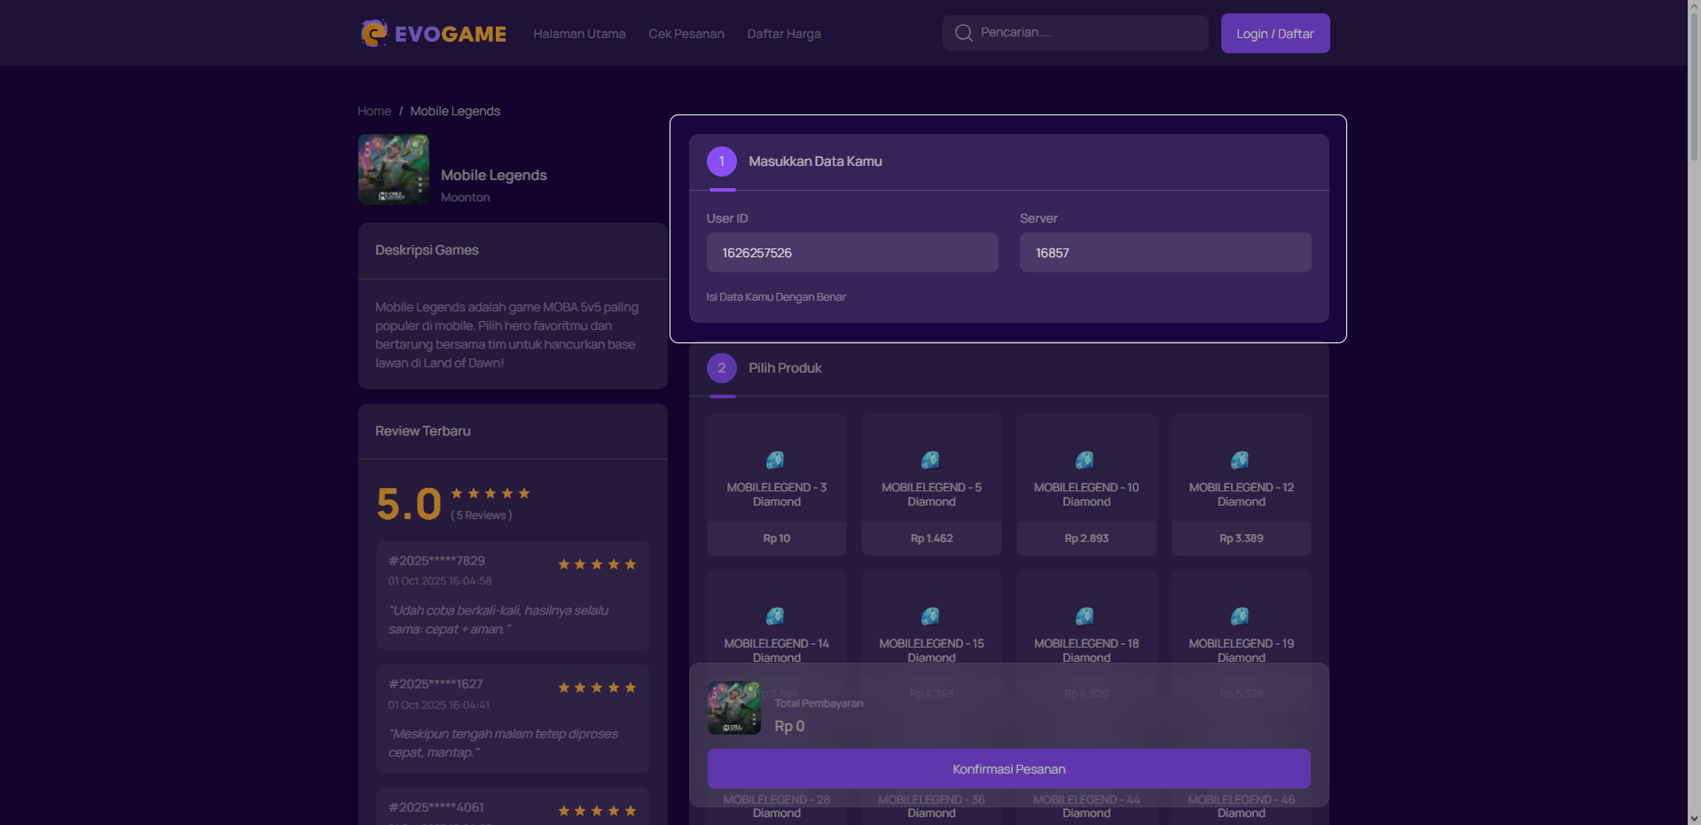Image resolution: width=1701 pixels, height=825 pixels.
Task: Click timestamp 01 Oct 2025 16:04:58
Action: tap(440, 581)
